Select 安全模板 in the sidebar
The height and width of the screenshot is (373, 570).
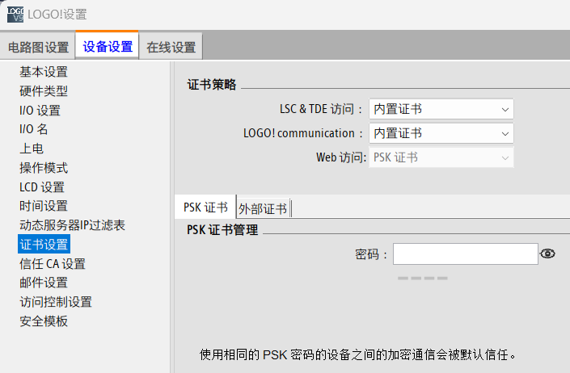pos(44,321)
